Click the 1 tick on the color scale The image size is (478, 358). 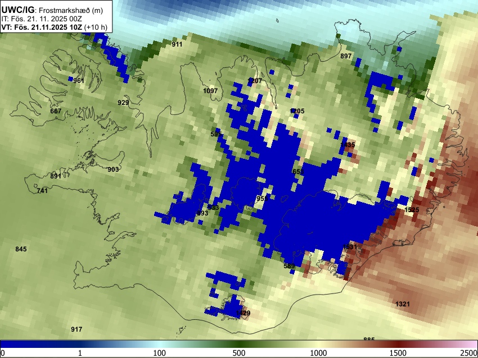(x=80, y=353)
